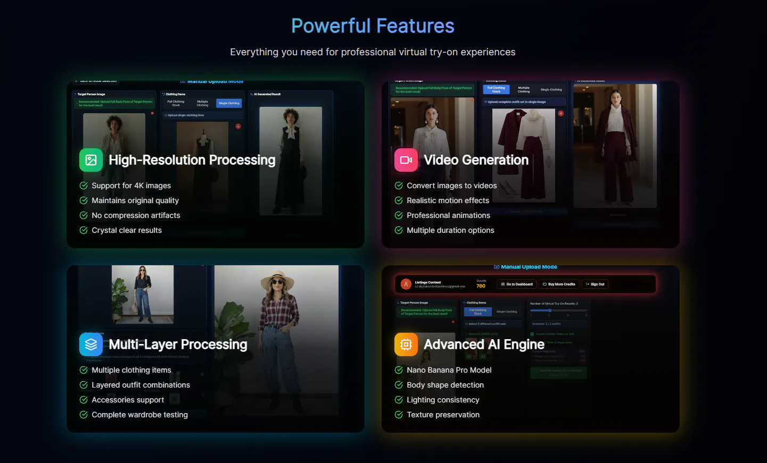Click the Sign Out button
The image size is (767, 463).
pos(595,284)
